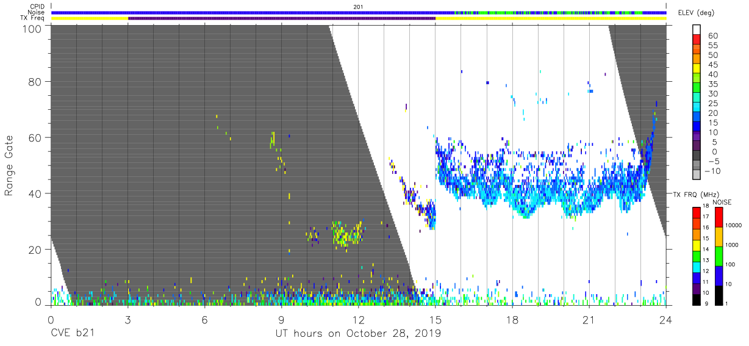Screen dimensions: 749x346
Task: Click the 'TX Freq' row label at top left
Action: pos(32,18)
